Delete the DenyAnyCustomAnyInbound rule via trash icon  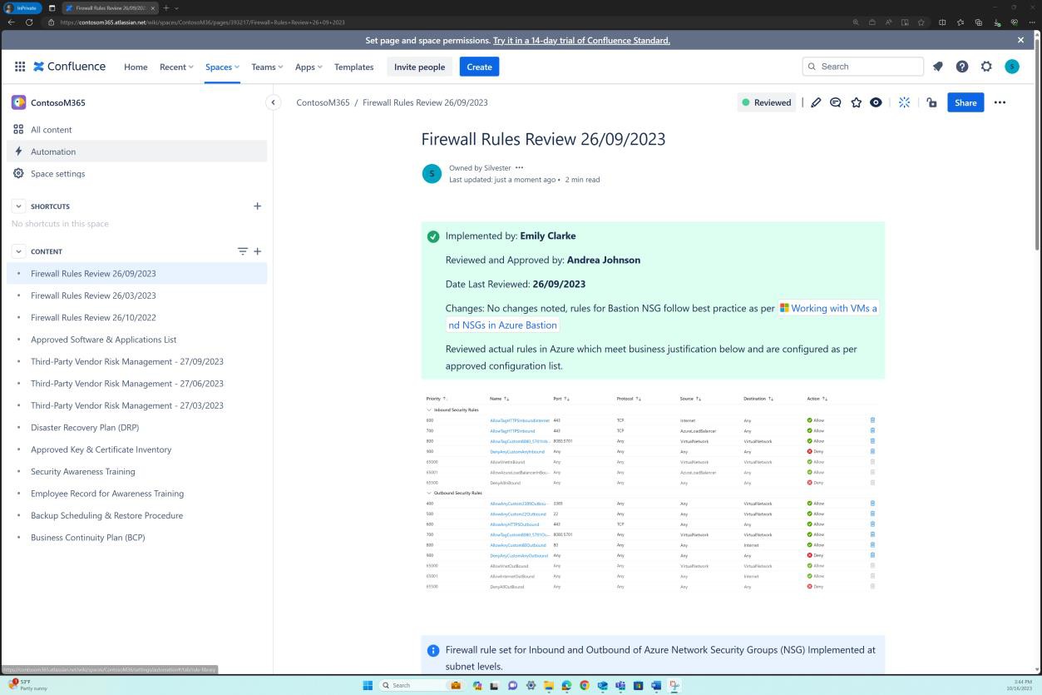[x=872, y=451]
